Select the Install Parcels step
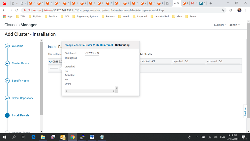 21,115
